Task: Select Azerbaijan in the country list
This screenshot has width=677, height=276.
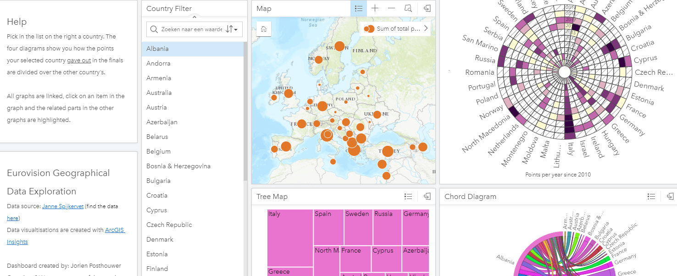Action: (x=193, y=122)
